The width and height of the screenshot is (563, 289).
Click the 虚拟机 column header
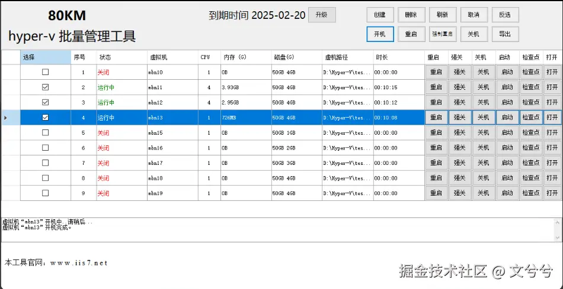tap(172, 57)
